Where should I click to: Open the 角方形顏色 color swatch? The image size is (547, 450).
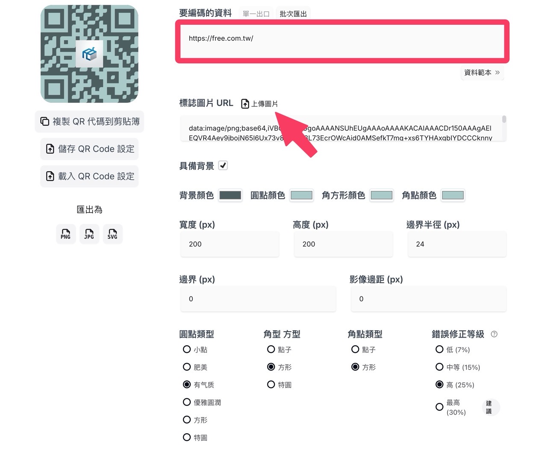[382, 195]
